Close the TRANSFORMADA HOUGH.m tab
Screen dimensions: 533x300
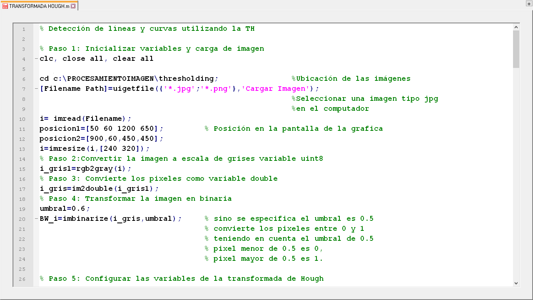[73, 6]
